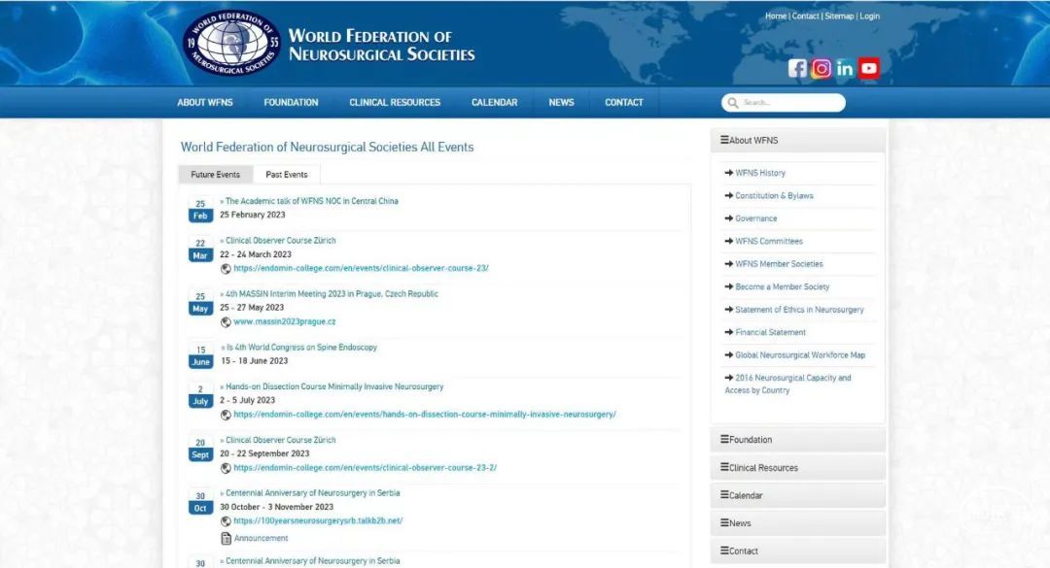The image size is (1050, 568).
Task: Open Statement of Ethics in Neurosurgery link
Action: pyautogui.click(x=799, y=309)
